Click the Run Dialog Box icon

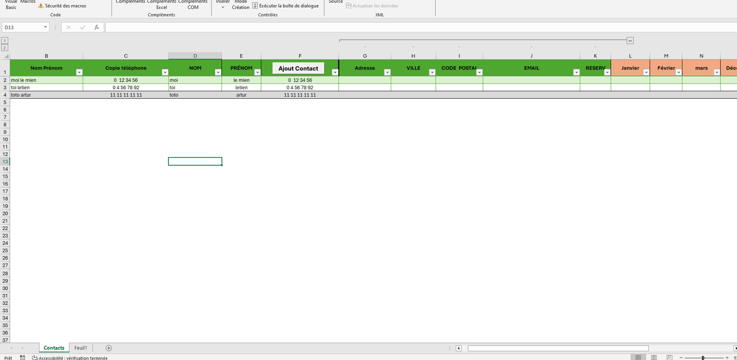[x=255, y=6]
